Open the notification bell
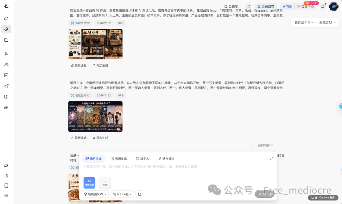Viewport: 342px width, 204px height. [323, 7]
